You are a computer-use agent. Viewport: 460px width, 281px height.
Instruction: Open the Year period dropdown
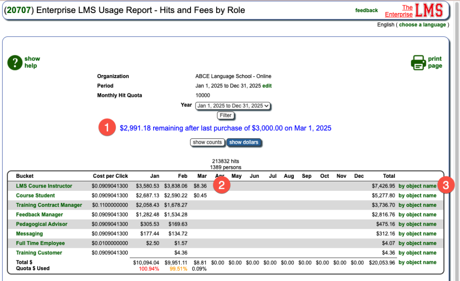(x=233, y=106)
